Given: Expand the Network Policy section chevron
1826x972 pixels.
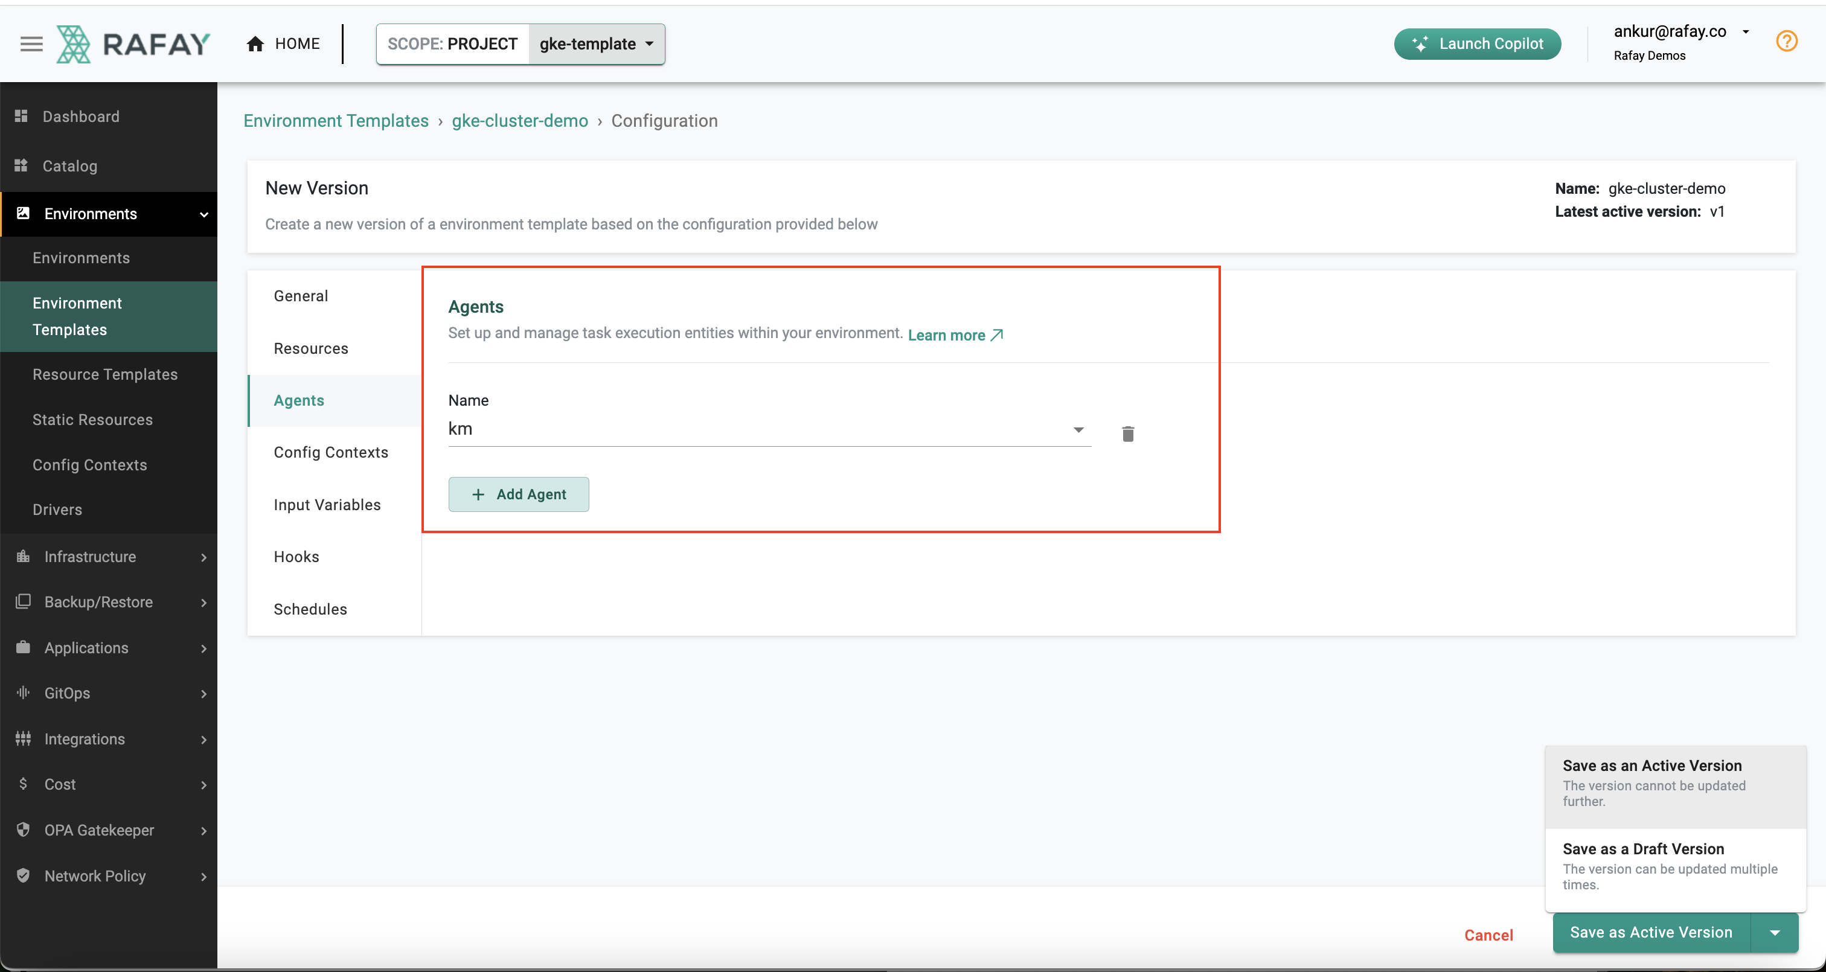Looking at the screenshot, I should click(204, 876).
